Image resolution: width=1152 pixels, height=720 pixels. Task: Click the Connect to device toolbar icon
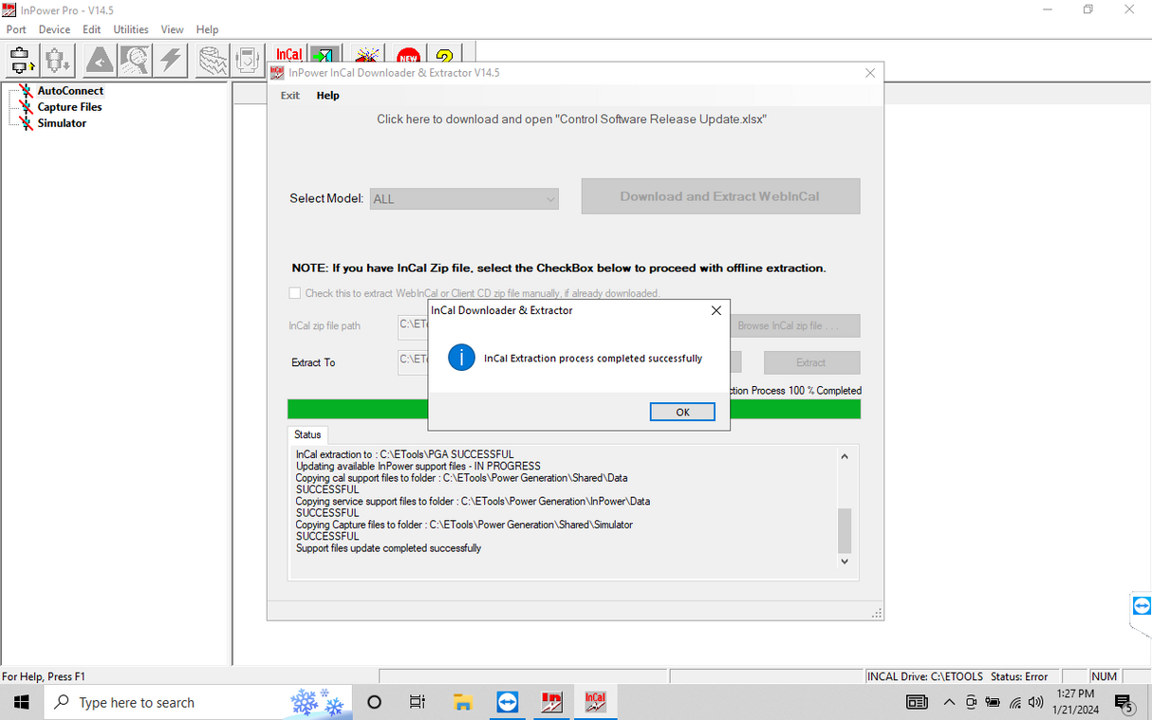coord(21,60)
